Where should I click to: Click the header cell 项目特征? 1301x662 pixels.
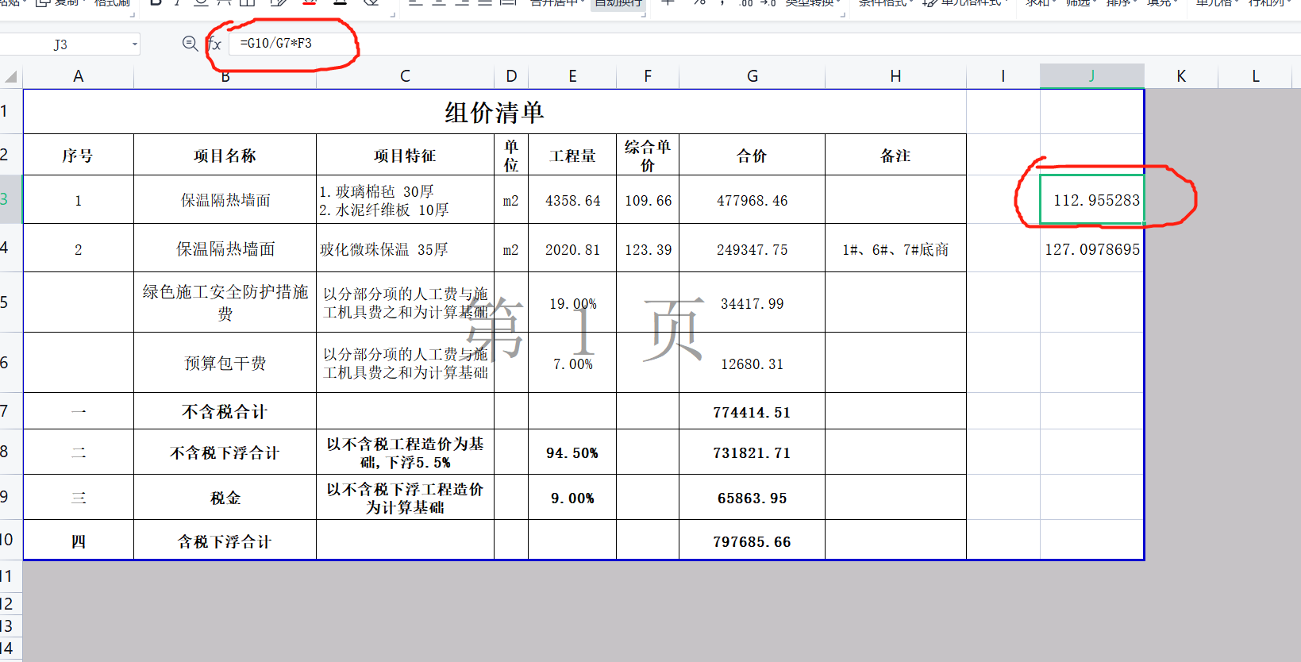tap(405, 156)
